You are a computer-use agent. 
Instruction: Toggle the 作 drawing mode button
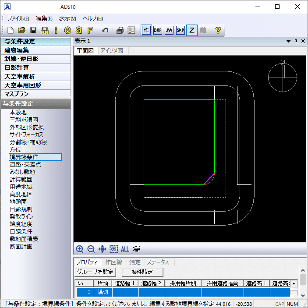146,30
